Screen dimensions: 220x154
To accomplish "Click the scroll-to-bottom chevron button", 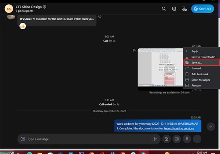I will click(211, 126).
